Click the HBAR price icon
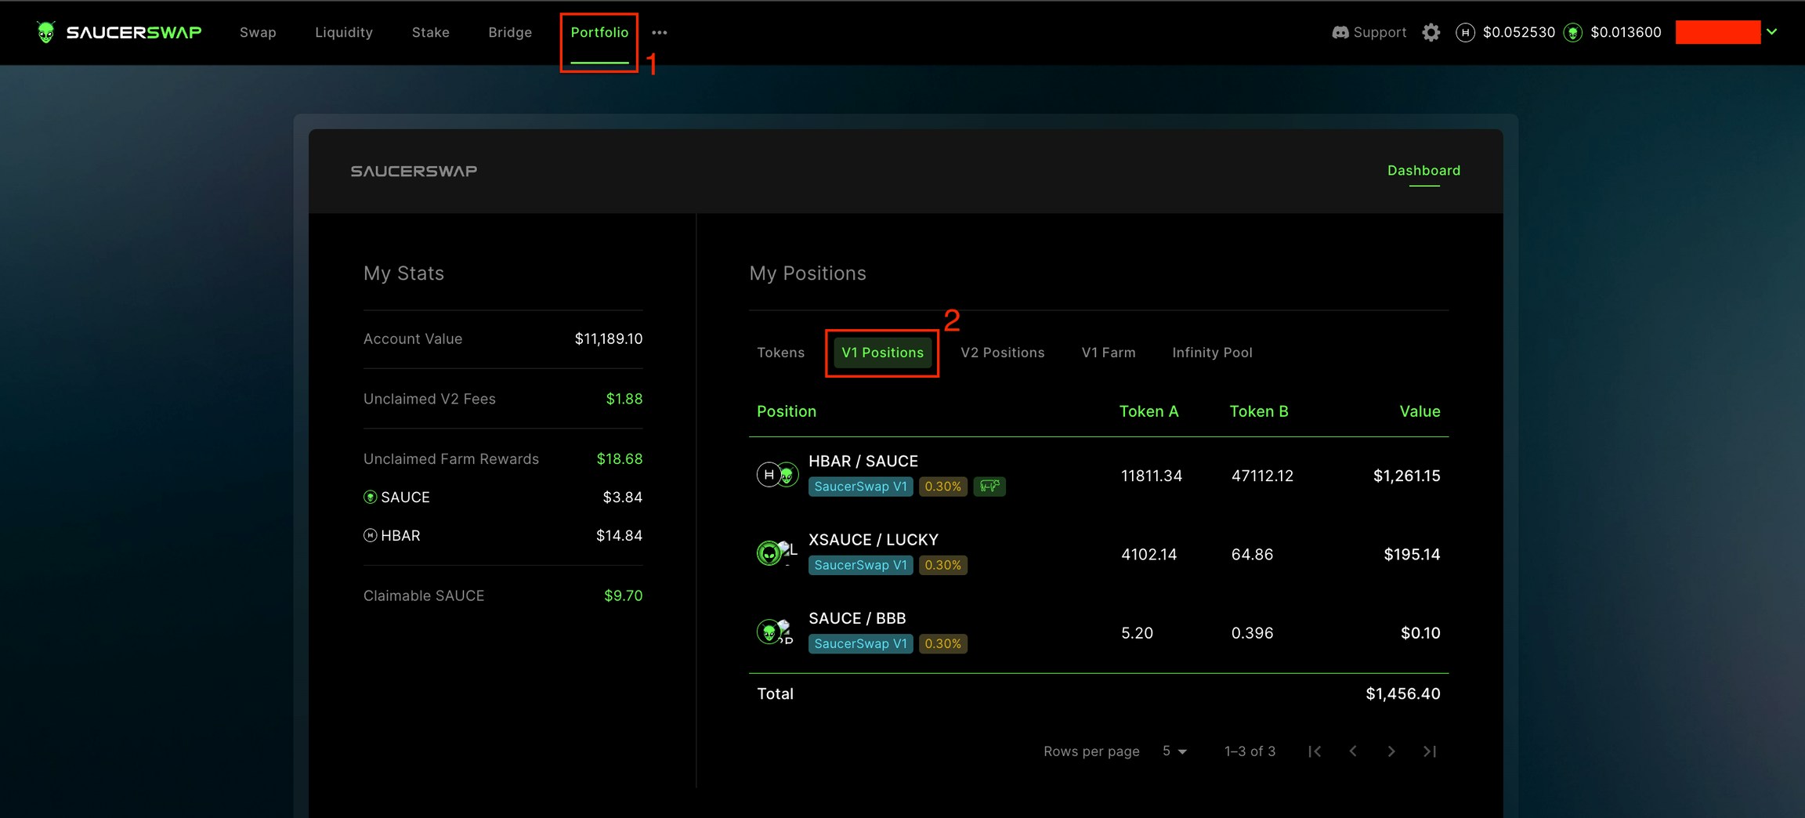The image size is (1805, 818). [1465, 32]
